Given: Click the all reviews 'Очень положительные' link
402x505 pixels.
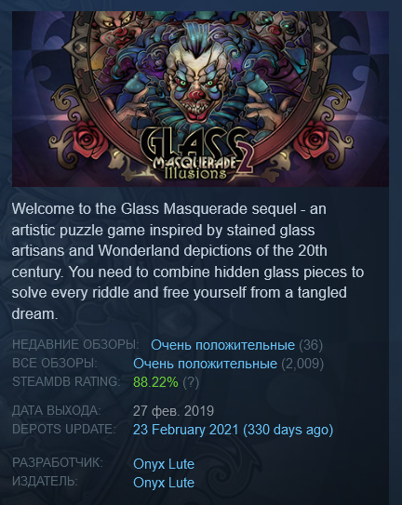Looking at the screenshot, I should 205,364.
